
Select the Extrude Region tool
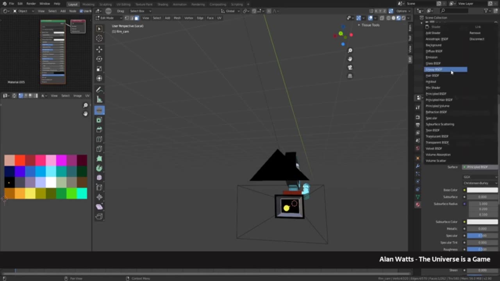tap(99, 110)
